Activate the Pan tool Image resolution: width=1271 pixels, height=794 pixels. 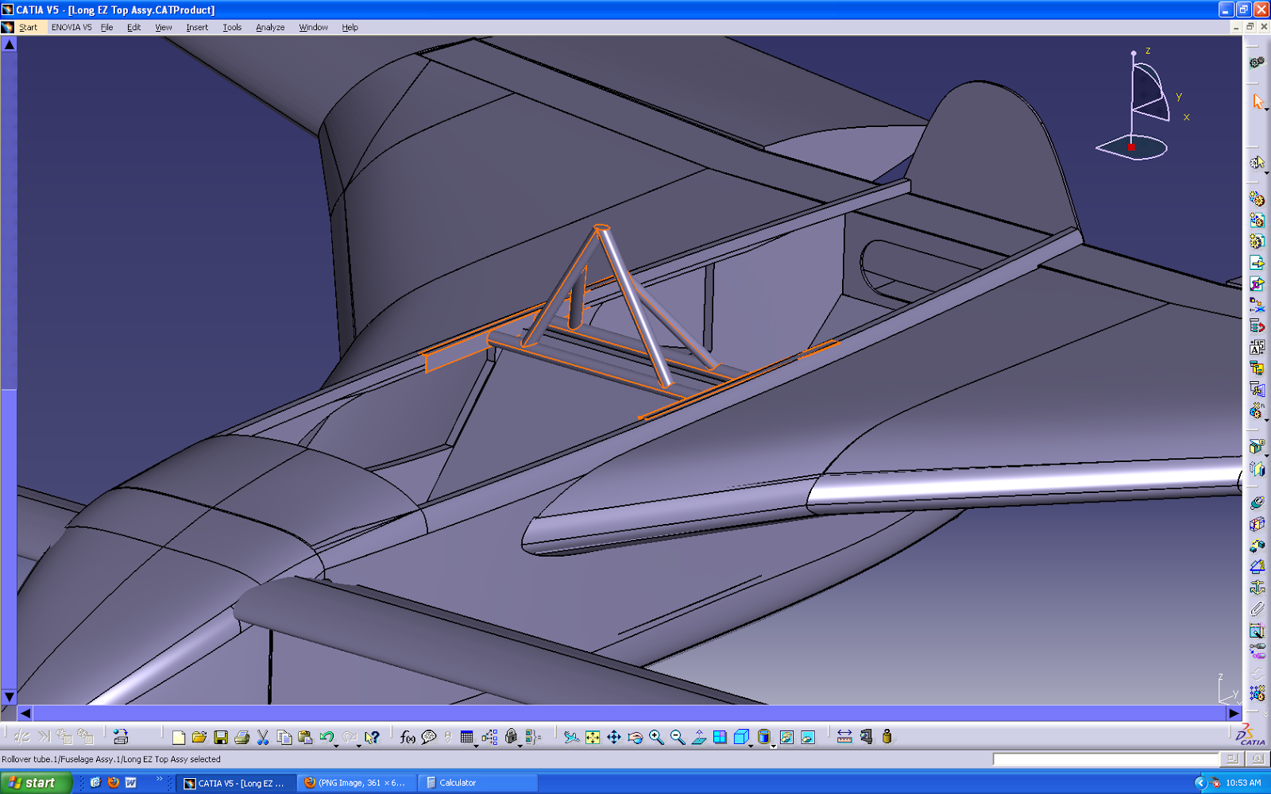(x=612, y=737)
